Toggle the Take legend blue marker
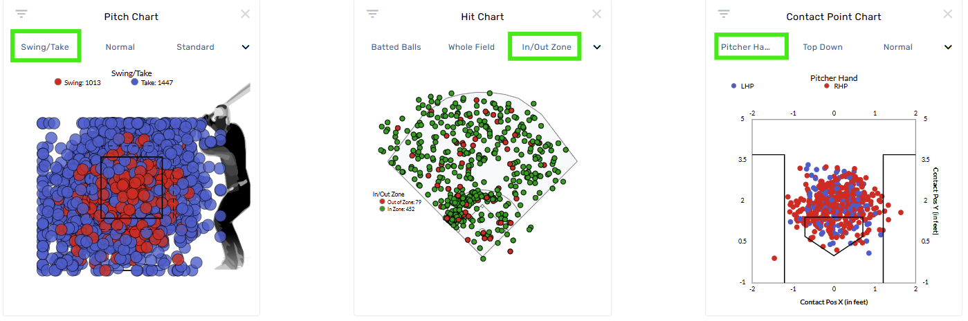The width and height of the screenshot is (968, 321). 135,82
